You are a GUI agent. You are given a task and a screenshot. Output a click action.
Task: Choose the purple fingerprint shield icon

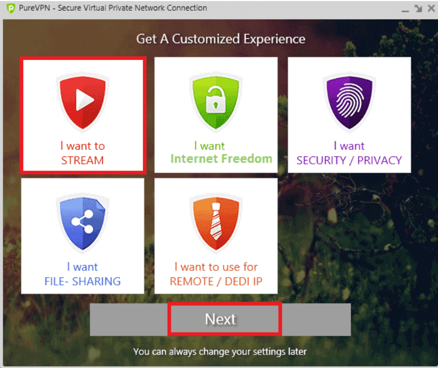point(349,102)
